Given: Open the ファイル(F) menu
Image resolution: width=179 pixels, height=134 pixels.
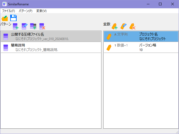Looking at the screenshot, I should click(x=8, y=11).
